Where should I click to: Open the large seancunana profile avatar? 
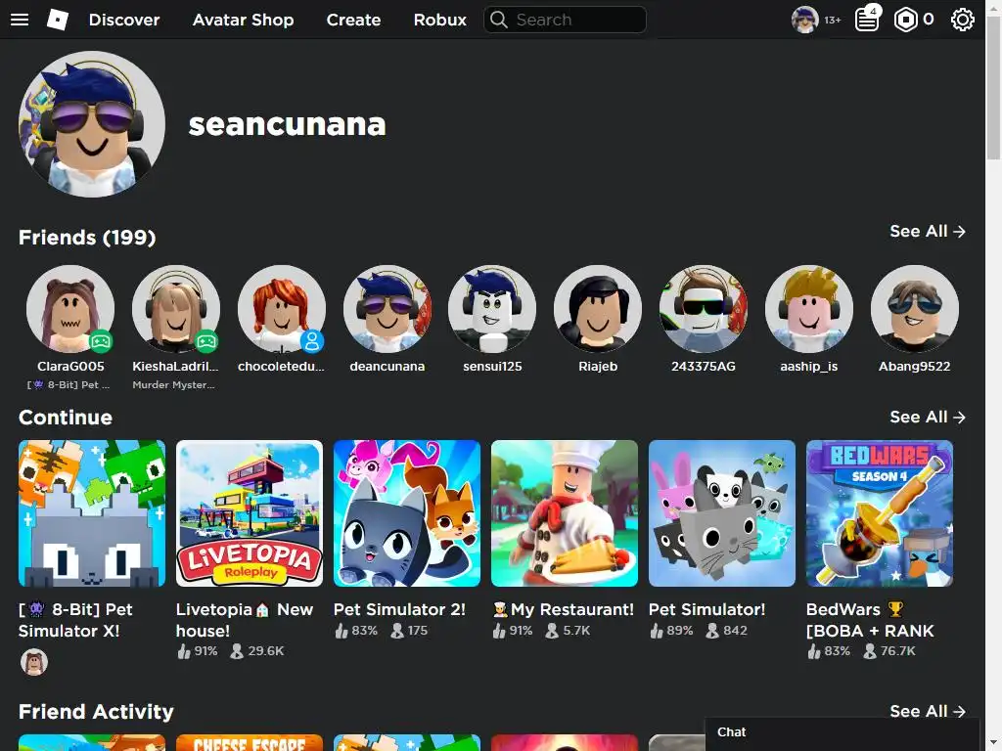coord(92,124)
